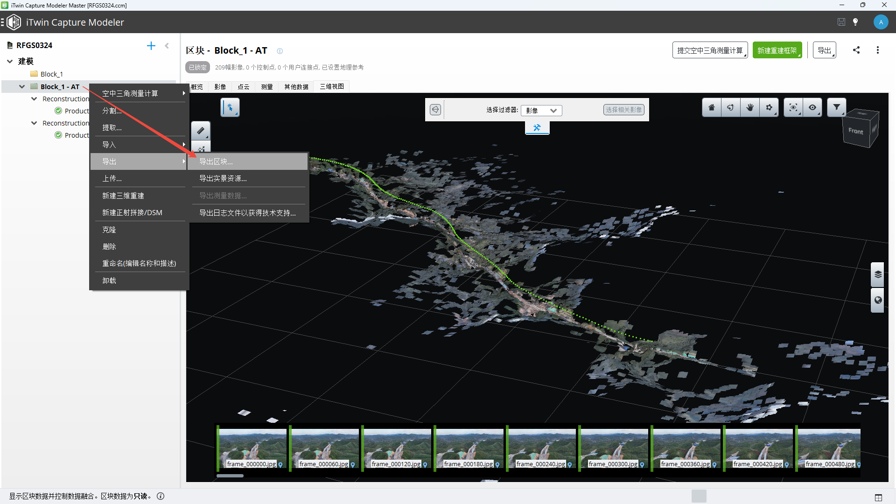This screenshot has height=504, width=896.
Task: Click the layers stack icon
Action: coord(878,274)
